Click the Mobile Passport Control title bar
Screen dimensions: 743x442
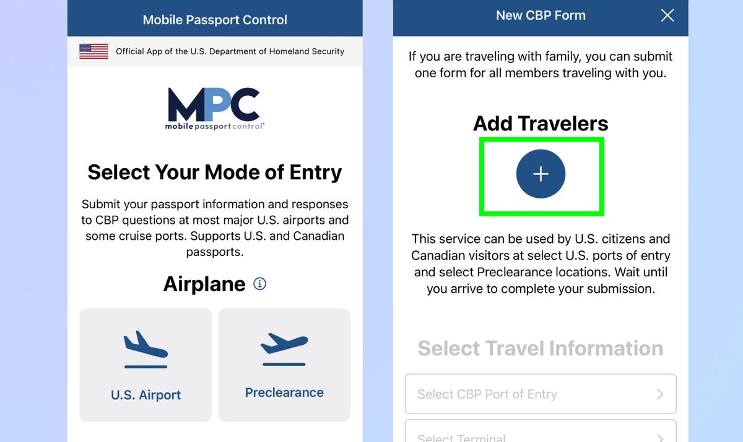(x=215, y=18)
